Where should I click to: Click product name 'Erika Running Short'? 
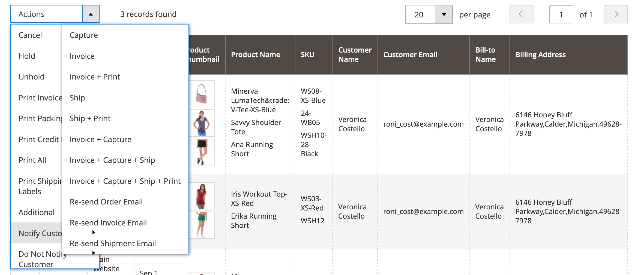pyautogui.click(x=254, y=221)
